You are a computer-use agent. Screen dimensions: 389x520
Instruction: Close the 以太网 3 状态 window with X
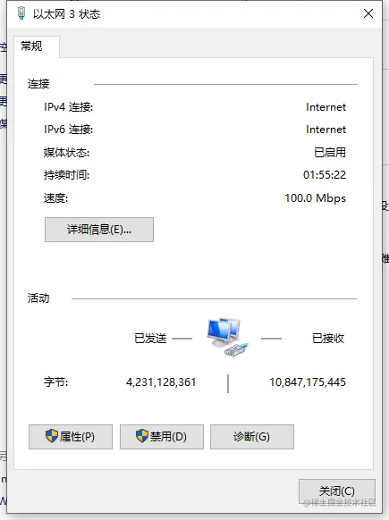pyautogui.click(x=368, y=13)
